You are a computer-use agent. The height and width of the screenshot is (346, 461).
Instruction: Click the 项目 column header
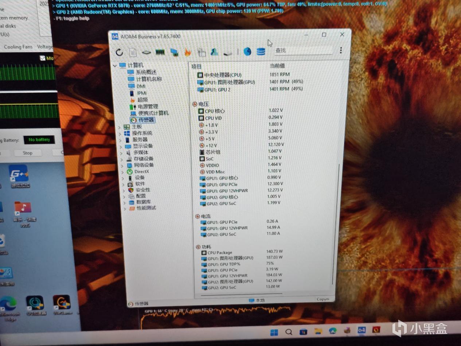pos(196,66)
